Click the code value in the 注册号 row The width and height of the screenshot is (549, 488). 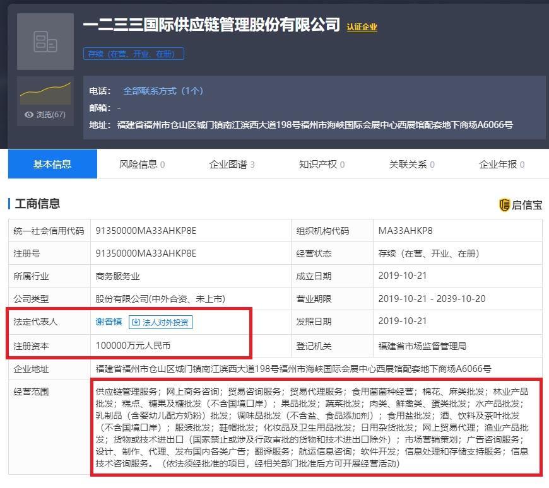point(146,253)
